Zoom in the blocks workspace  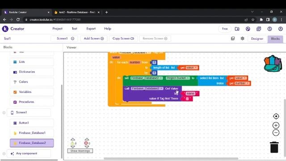(276, 125)
